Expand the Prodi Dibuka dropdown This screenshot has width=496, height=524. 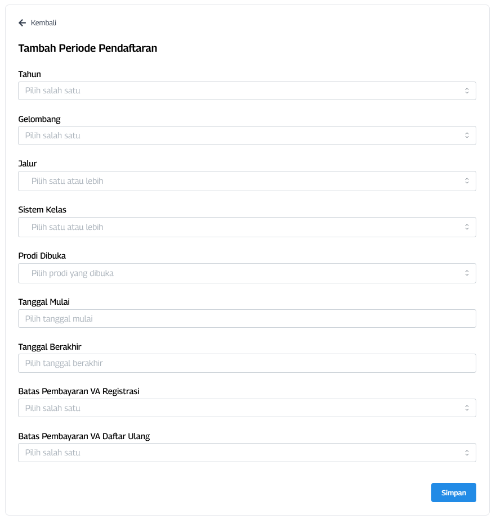[242, 273]
